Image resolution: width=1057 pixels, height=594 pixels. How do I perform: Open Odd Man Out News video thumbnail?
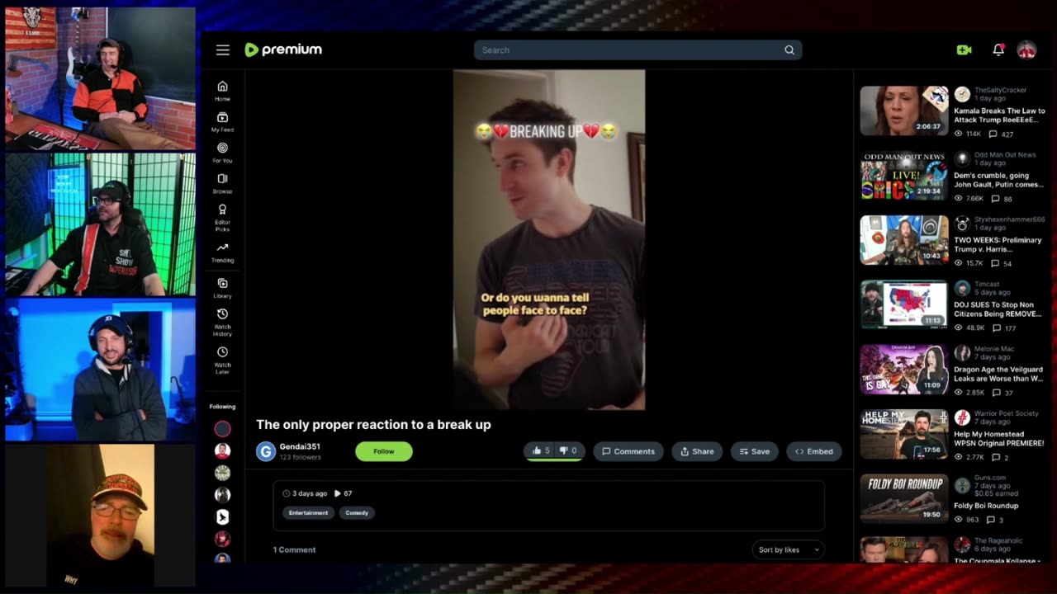pyautogui.click(x=904, y=175)
